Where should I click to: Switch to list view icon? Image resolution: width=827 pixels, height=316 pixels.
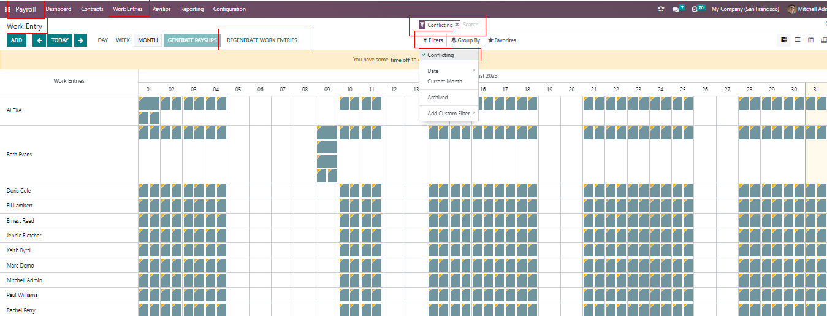click(x=798, y=40)
